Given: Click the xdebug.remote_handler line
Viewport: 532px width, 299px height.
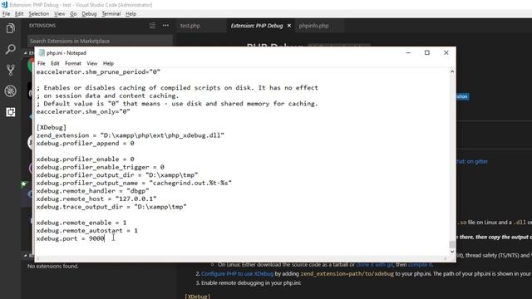Looking at the screenshot, I should click(x=92, y=191).
